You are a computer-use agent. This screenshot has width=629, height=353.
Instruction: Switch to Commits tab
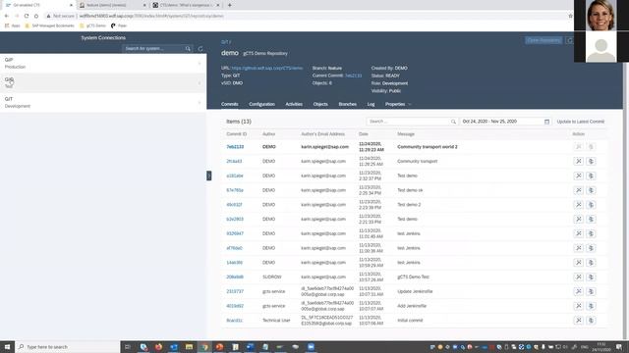pos(229,104)
